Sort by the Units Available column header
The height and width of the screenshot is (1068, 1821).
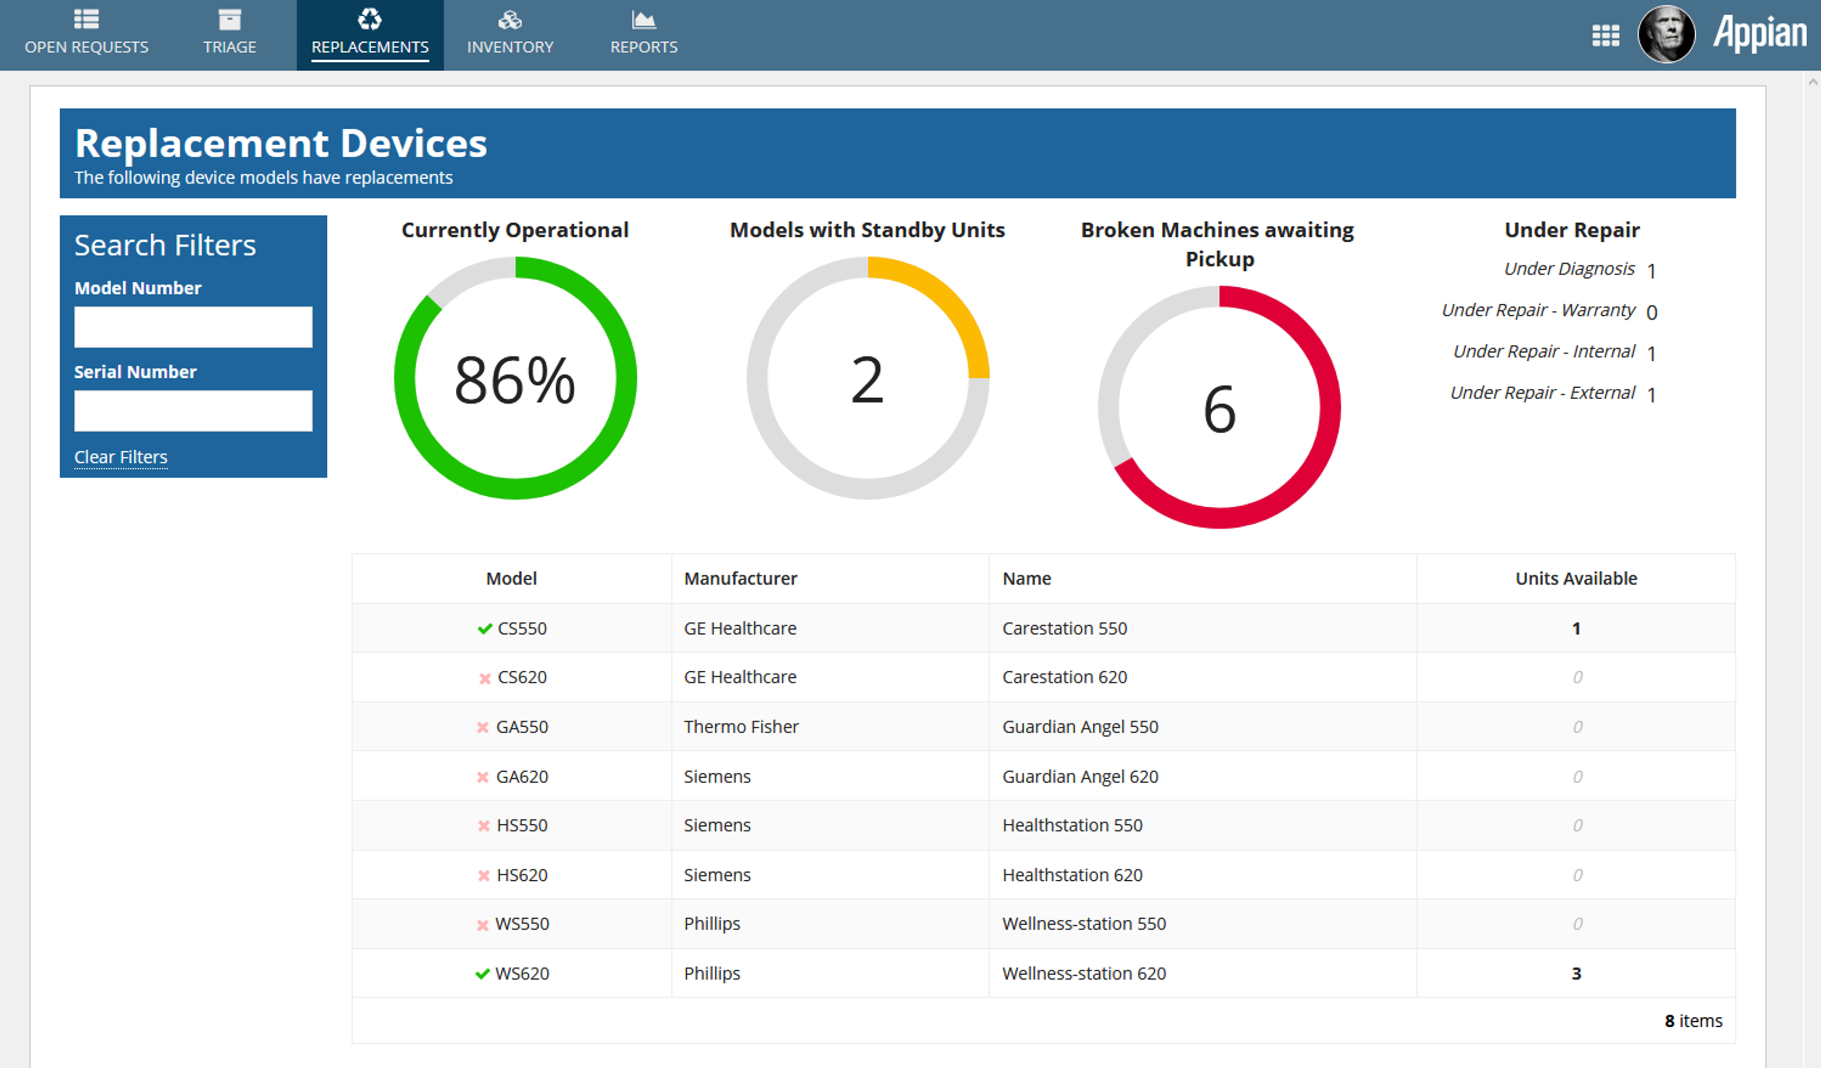click(1576, 578)
